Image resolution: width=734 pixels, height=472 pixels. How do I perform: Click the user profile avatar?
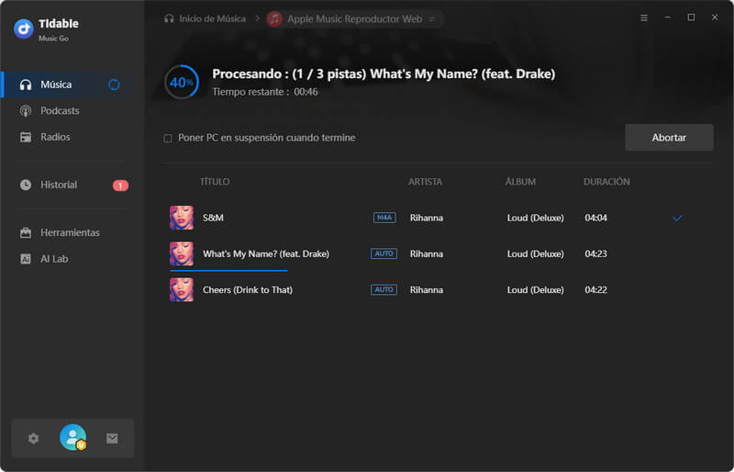(72, 438)
